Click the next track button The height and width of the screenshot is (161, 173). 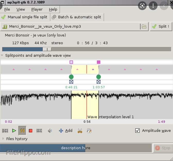pos(39,131)
